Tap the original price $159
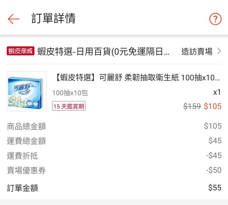 (192, 106)
